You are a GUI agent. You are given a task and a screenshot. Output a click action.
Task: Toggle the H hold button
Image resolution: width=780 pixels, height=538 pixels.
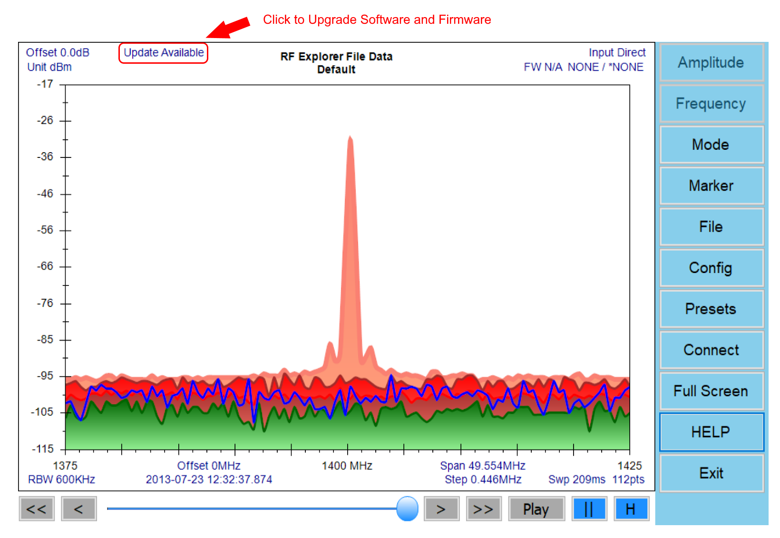coord(631,509)
